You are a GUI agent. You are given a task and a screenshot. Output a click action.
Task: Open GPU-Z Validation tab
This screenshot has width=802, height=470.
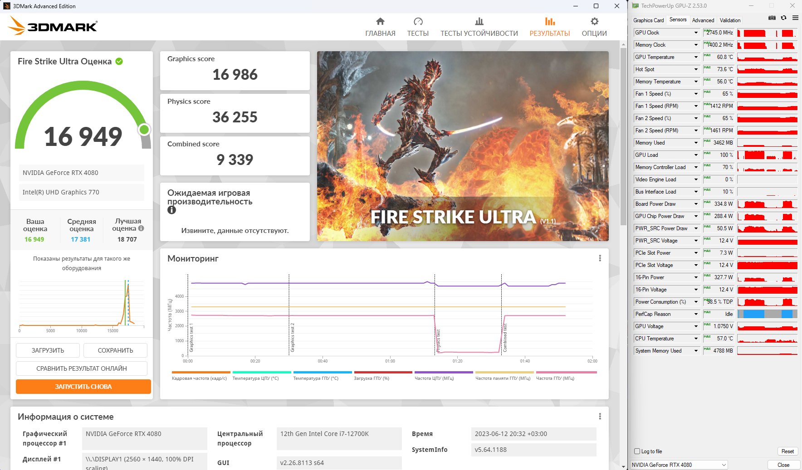tap(730, 20)
